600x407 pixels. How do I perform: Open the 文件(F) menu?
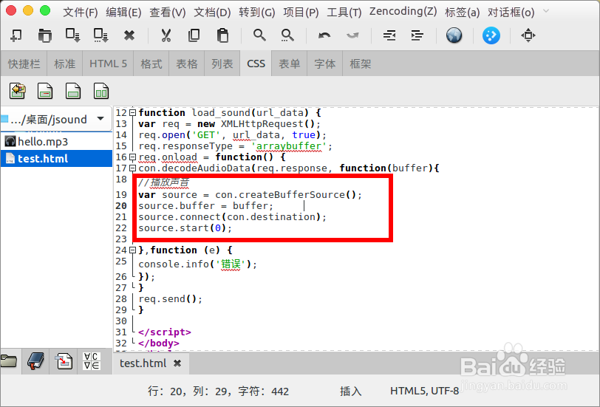[81, 13]
